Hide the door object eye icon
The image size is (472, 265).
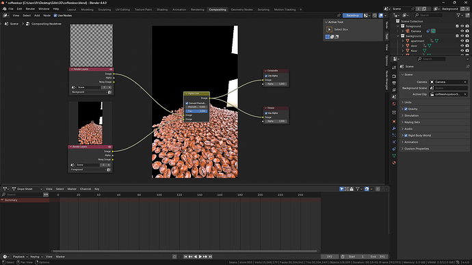pos(462,46)
